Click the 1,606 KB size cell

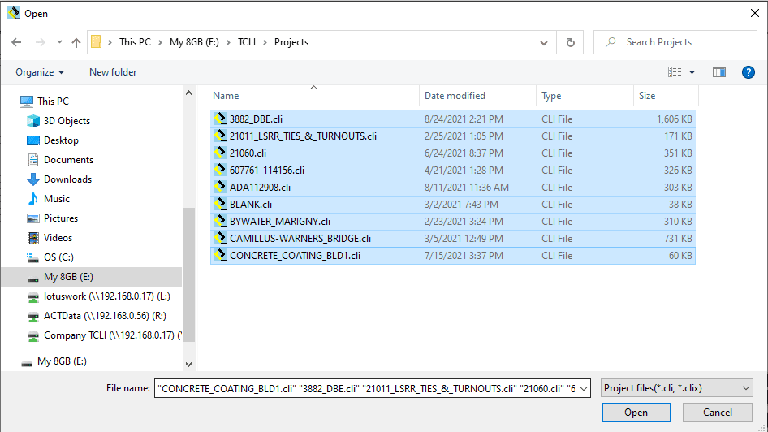(x=675, y=119)
